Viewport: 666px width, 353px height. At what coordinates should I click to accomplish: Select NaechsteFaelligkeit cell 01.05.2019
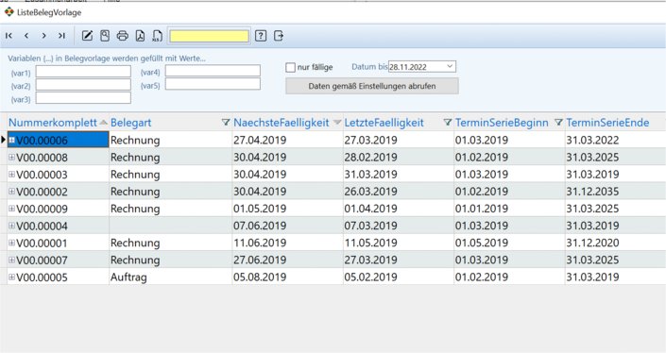(x=287, y=209)
